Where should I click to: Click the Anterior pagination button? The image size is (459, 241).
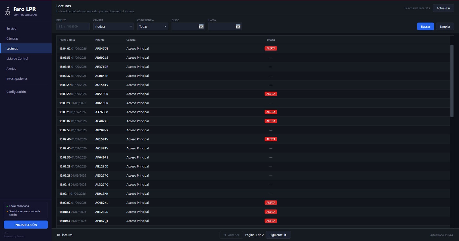[232, 235]
